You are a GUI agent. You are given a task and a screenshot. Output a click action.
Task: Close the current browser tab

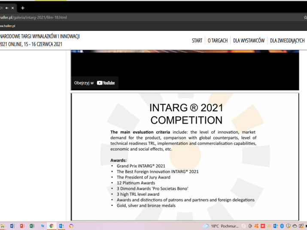pos(12,8)
